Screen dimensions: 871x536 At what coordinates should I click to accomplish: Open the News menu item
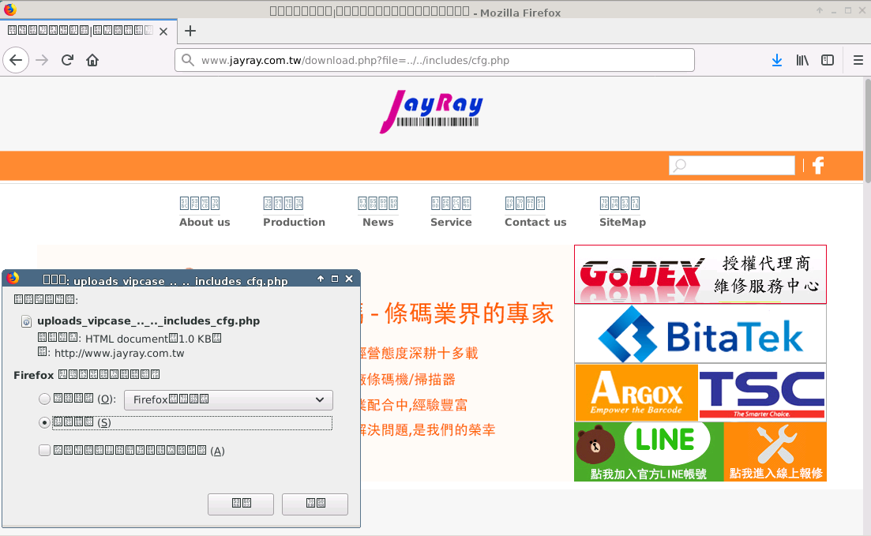377,212
